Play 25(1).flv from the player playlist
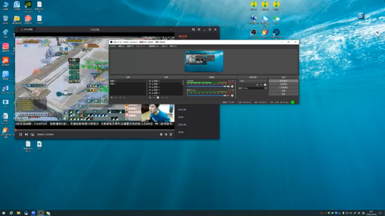 182,110
